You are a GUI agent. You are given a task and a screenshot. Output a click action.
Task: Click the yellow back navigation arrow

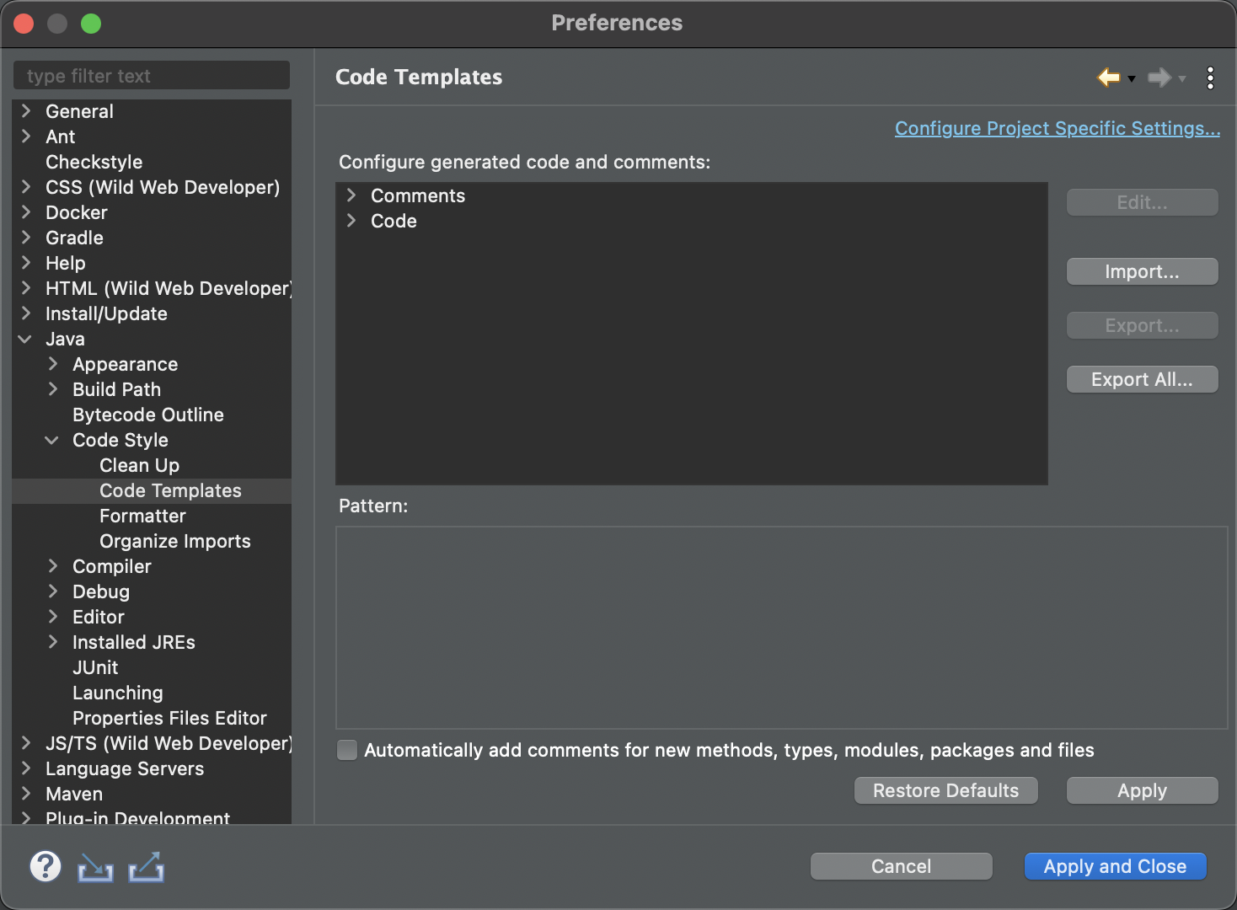(1107, 78)
